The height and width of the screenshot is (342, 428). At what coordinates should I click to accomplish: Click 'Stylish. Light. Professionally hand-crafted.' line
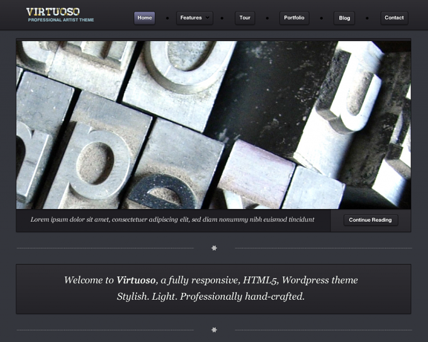pyautogui.click(x=211, y=297)
